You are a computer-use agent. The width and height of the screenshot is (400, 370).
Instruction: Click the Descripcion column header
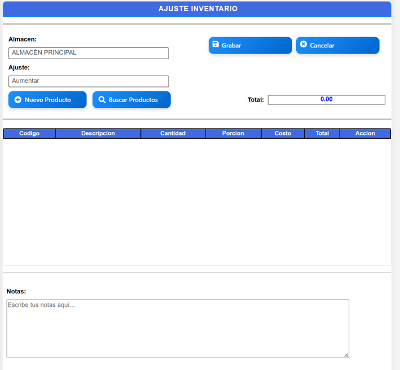point(98,133)
